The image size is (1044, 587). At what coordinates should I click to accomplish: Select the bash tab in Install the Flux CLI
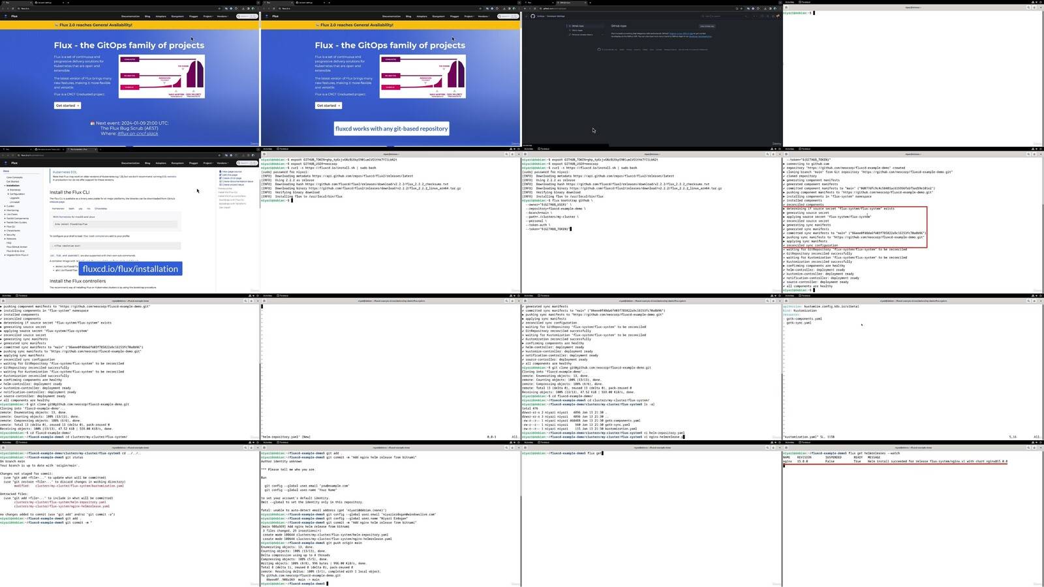tap(71, 209)
